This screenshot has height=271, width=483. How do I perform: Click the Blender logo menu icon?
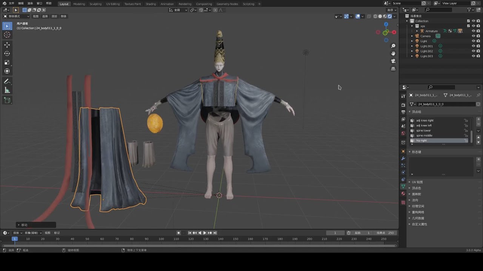(4, 3)
